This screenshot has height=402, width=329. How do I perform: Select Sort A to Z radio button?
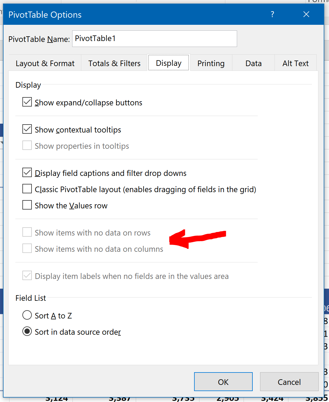[27, 315]
